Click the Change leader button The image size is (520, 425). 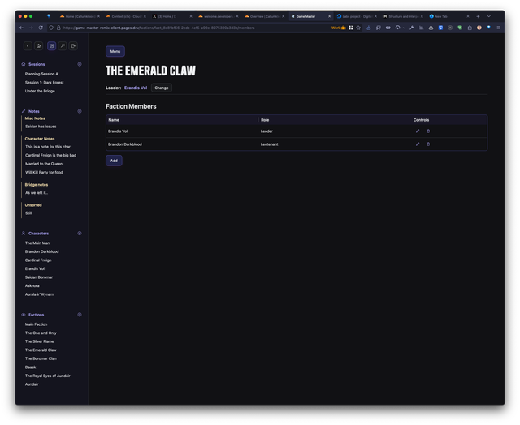coord(162,88)
